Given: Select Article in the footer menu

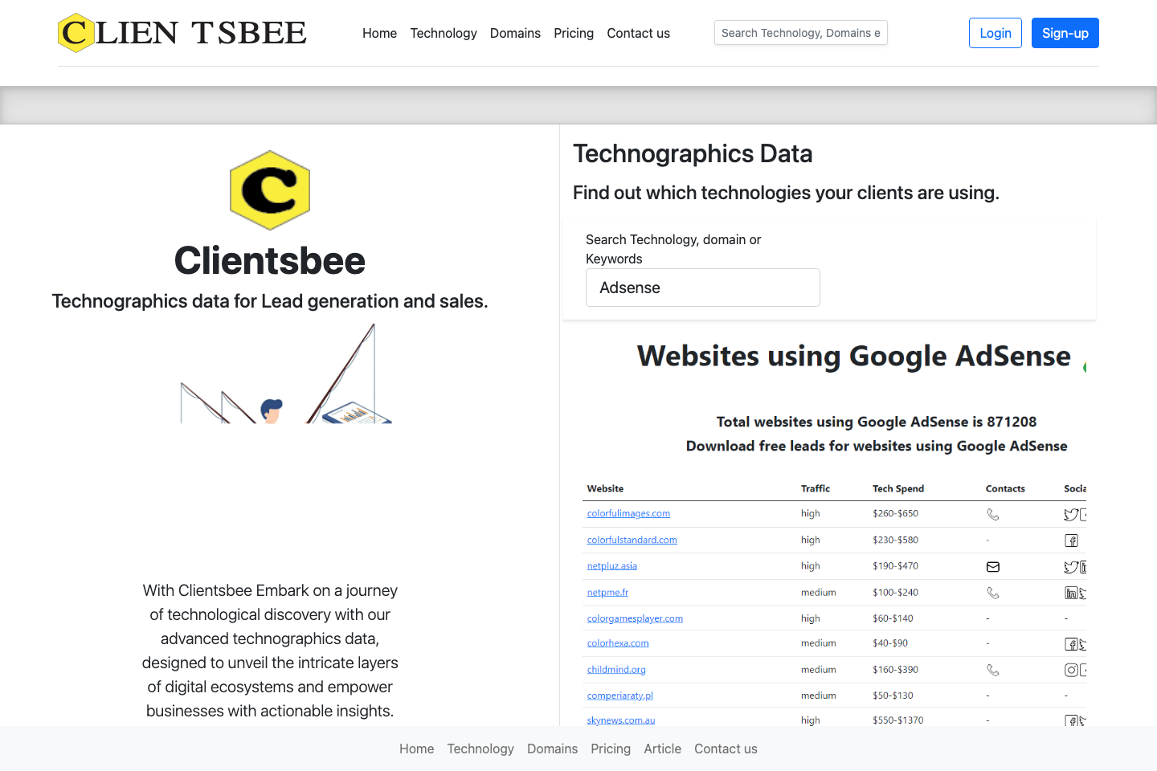Looking at the screenshot, I should [x=662, y=749].
